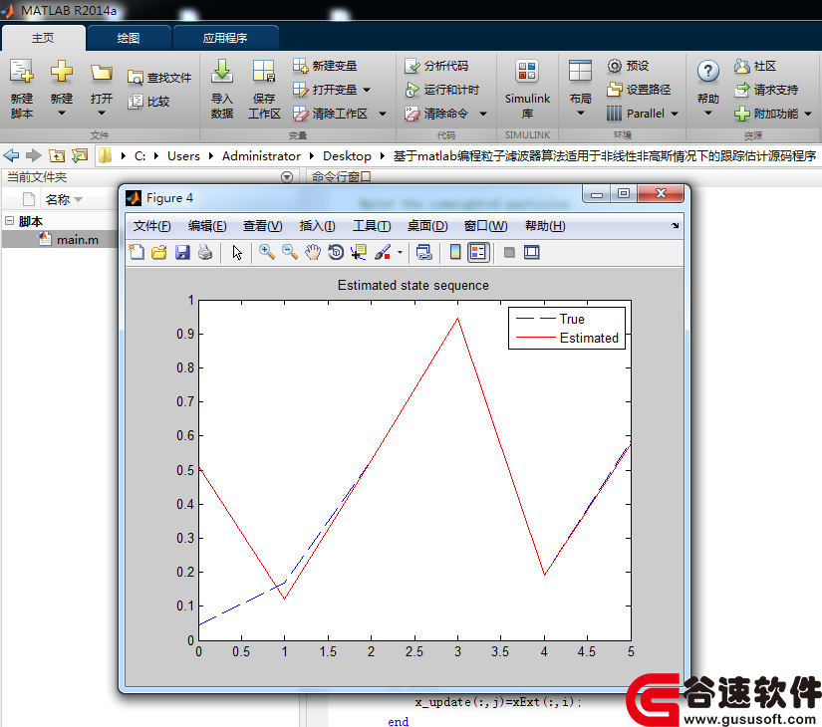Viewport: 822px width, 727px height.
Task: Click the Open (打开) folder icon
Action: [102, 73]
